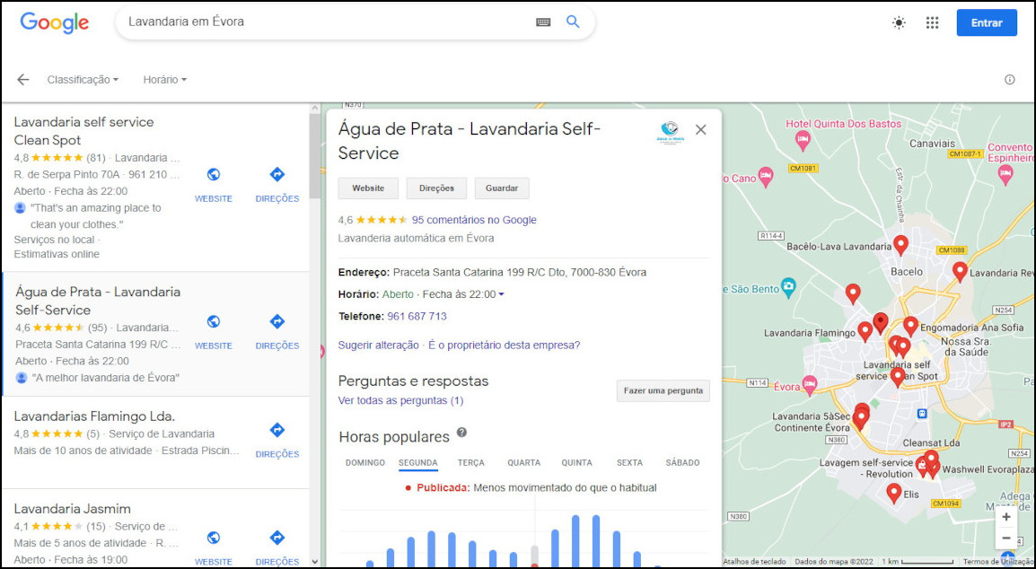Click the Évora hotel pink map pin
Viewport: 1036px width, 569px height.
(810, 385)
